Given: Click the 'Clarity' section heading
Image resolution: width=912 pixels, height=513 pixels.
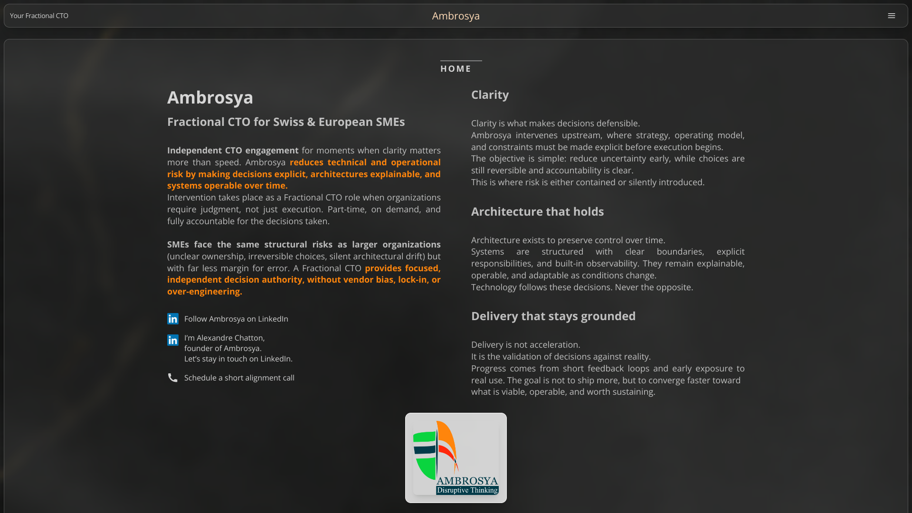Looking at the screenshot, I should click(490, 95).
